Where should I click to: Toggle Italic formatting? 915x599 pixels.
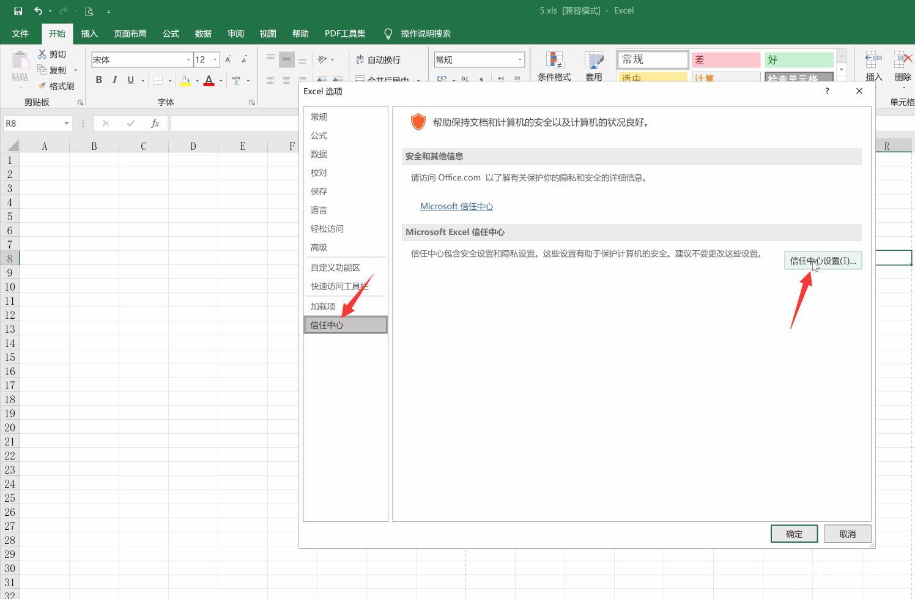pos(114,80)
